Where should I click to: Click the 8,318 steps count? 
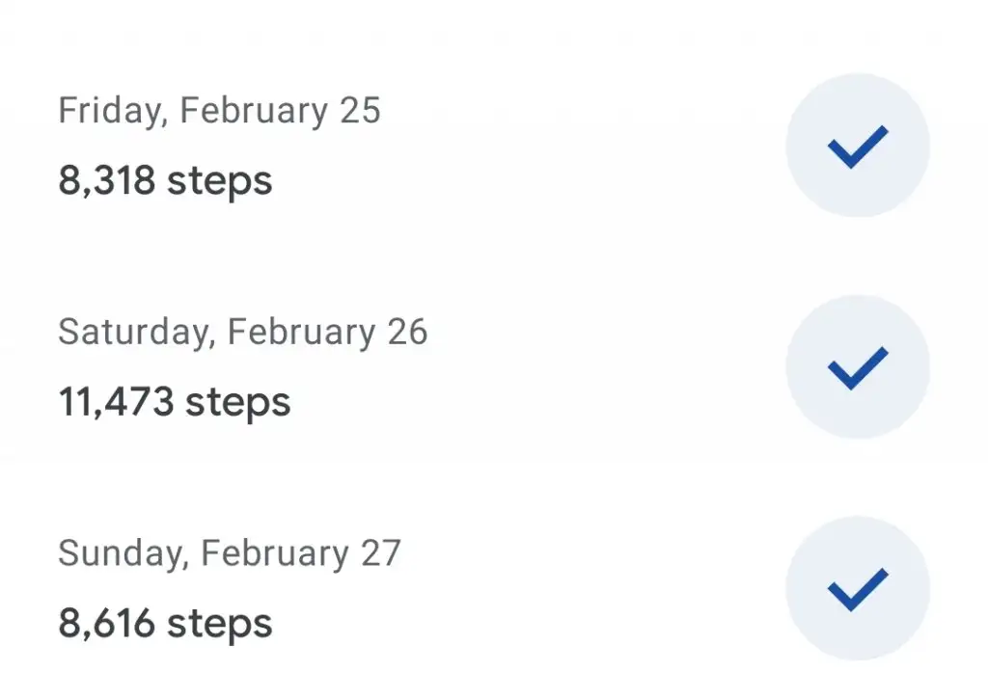coord(165,180)
